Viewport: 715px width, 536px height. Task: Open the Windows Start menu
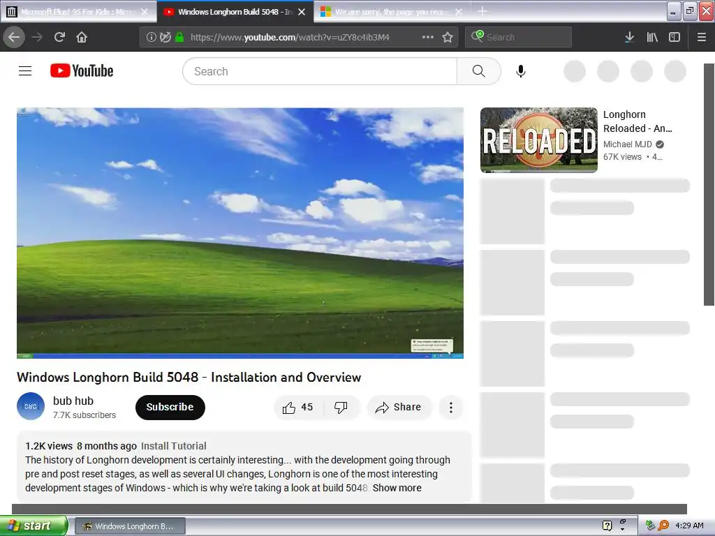point(34,526)
